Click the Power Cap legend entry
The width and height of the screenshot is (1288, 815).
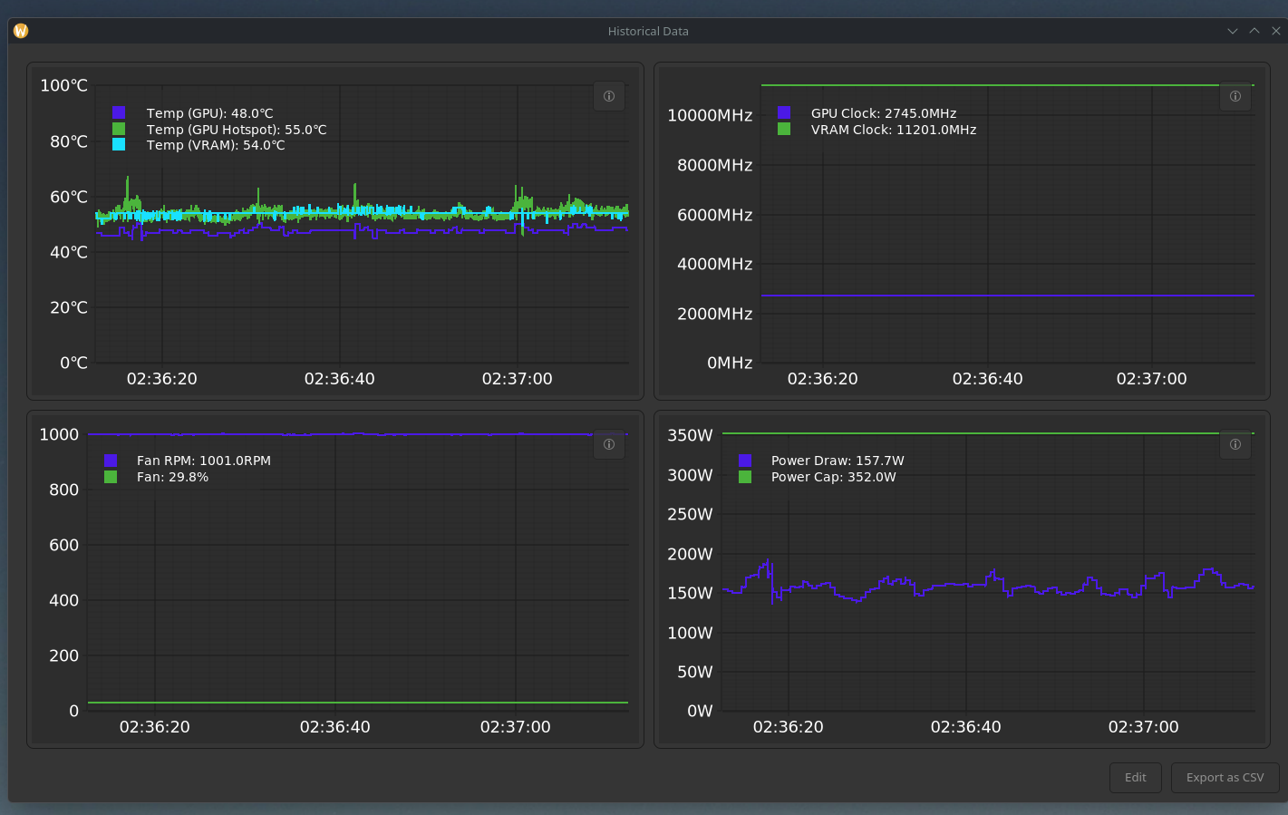[833, 477]
